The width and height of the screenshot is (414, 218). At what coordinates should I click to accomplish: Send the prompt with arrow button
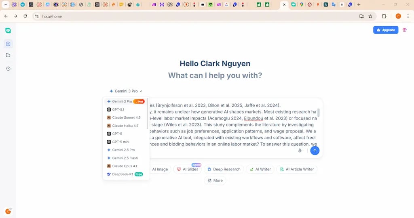pyautogui.click(x=315, y=151)
